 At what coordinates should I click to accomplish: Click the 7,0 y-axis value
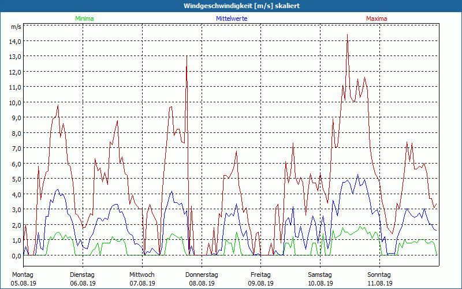click(x=17, y=149)
